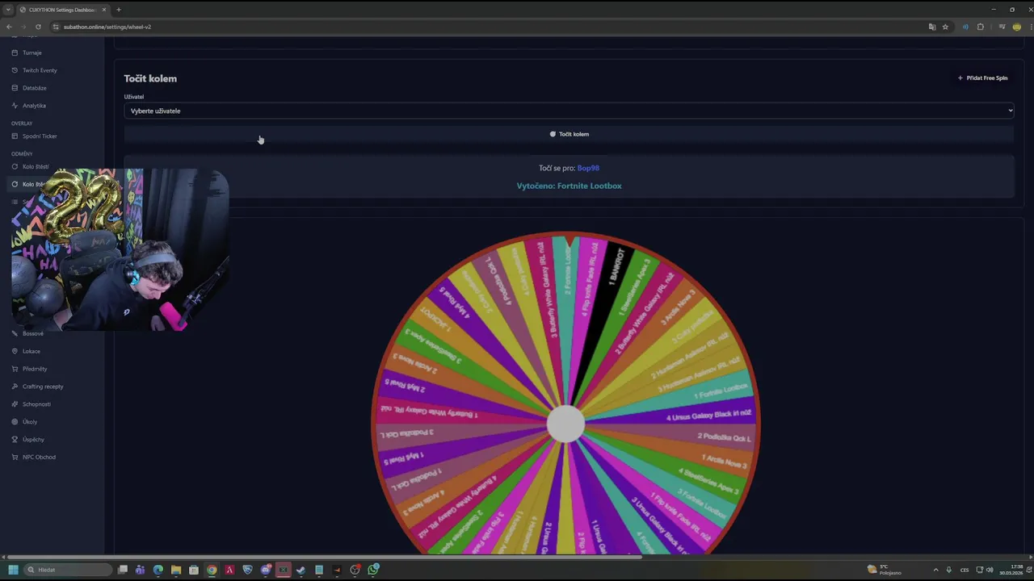Click the 'Uživatel' field label
1034x581 pixels.
[134, 97]
